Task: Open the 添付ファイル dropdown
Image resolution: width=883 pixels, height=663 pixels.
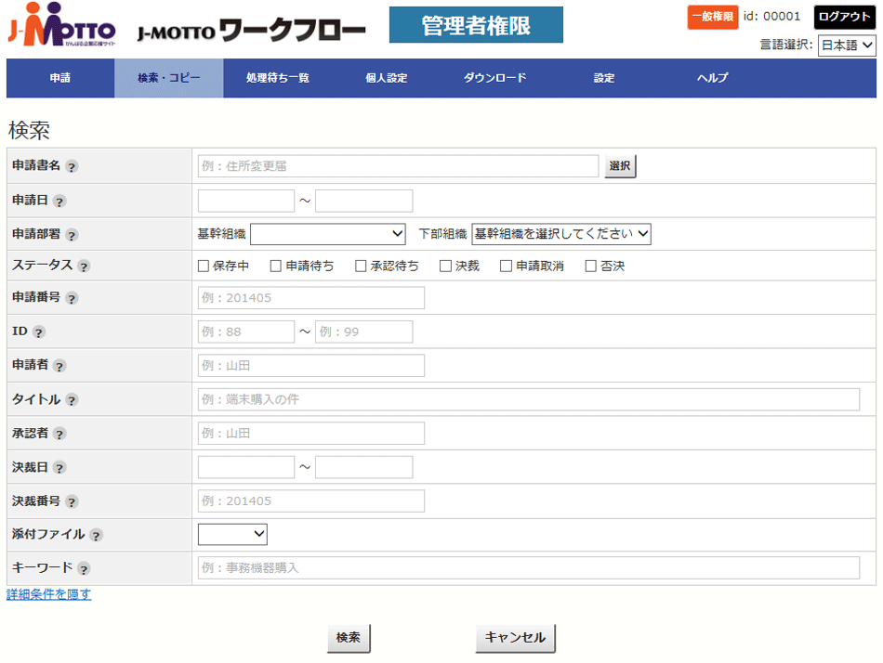Action: pos(232,534)
